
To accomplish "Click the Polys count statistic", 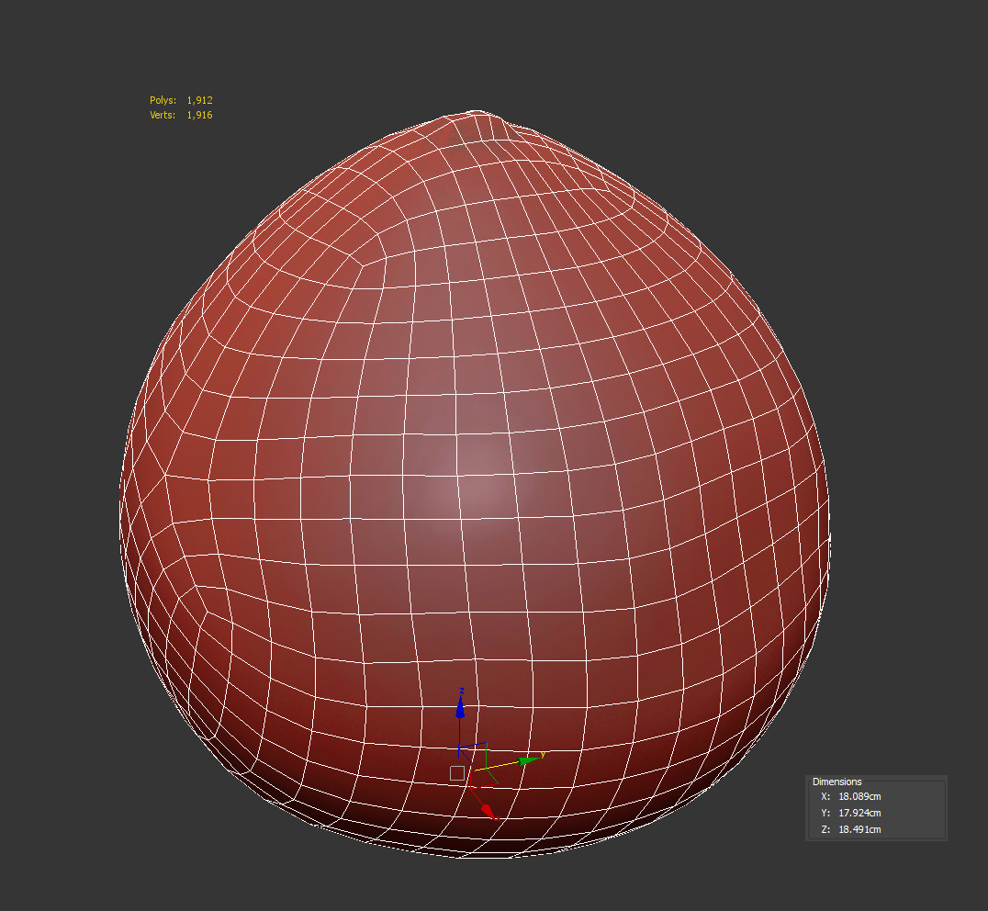I will click(x=181, y=100).
